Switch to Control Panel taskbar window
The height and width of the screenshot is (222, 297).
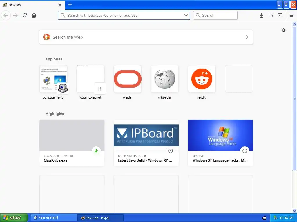54,218
